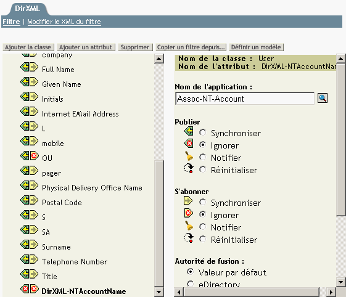346x297 pixels.
Task: Select Notifier radio under S'abonner
Action: click(x=202, y=227)
